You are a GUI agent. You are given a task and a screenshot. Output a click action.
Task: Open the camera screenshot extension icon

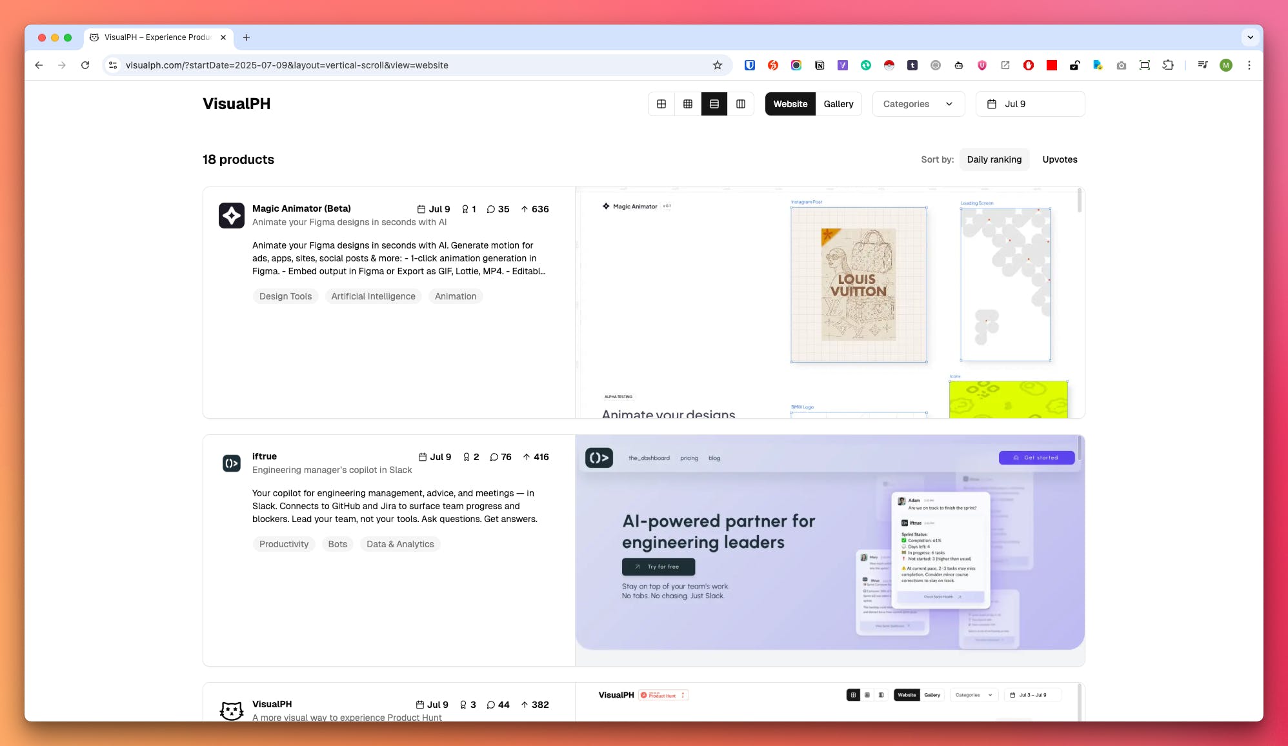[1122, 65]
